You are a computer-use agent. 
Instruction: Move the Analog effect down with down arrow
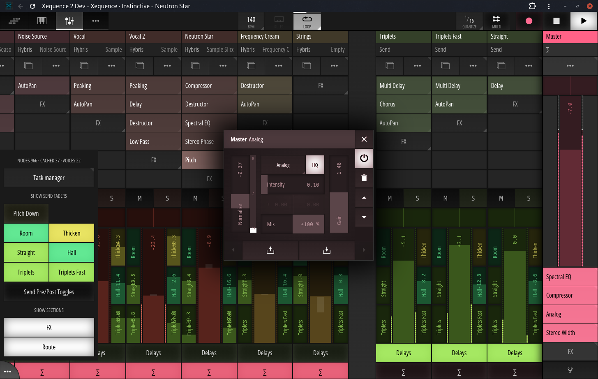364,217
